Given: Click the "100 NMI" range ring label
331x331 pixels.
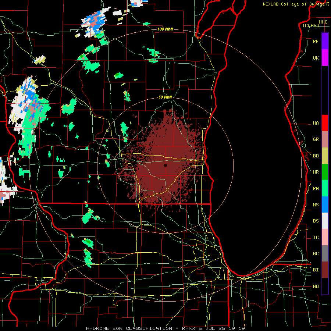Looking at the screenshot, I should (165, 29).
